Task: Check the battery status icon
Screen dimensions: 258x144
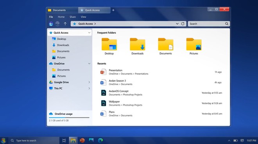Action: click(x=235, y=140)
